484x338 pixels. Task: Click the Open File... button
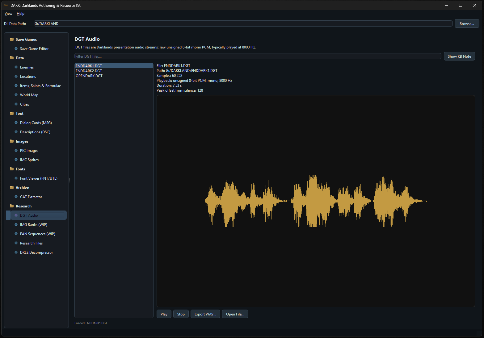click(x=235, y=314)
